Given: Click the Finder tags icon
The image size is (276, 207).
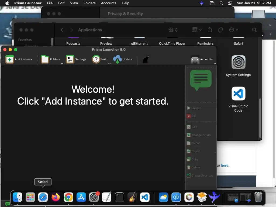Looking at the screenshot, I should [220, 30].
